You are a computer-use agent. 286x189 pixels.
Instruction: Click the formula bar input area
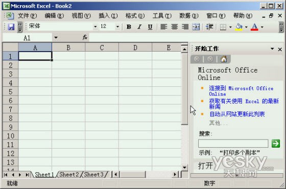pyautogui.click(x=186, y=38)
